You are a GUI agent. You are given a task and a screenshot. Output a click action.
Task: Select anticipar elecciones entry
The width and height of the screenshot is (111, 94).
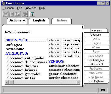pos(65,66)
